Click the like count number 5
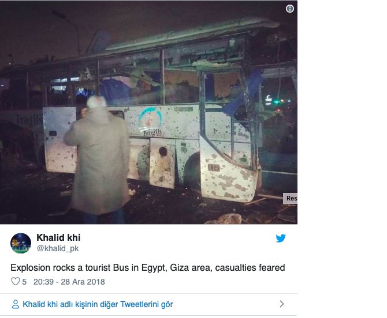The height and width of the screenshot is (318, 387). point(24,282)
